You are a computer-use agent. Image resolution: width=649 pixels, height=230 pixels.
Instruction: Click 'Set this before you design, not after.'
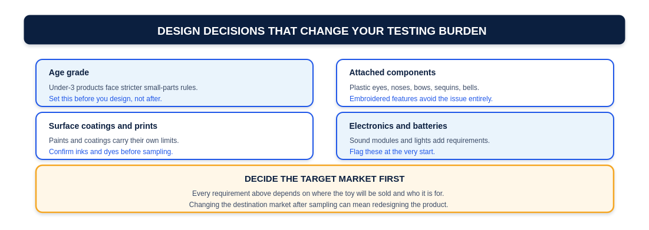105,99
